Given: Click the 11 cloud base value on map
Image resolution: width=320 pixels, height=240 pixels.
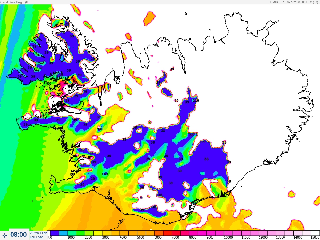Looking at the screenshot, I should click(109, 85).
